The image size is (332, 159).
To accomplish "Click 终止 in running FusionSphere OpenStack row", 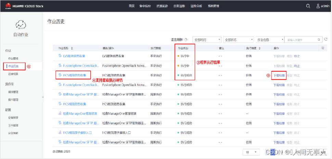I will pyautogui.click(x=297, y=66).
